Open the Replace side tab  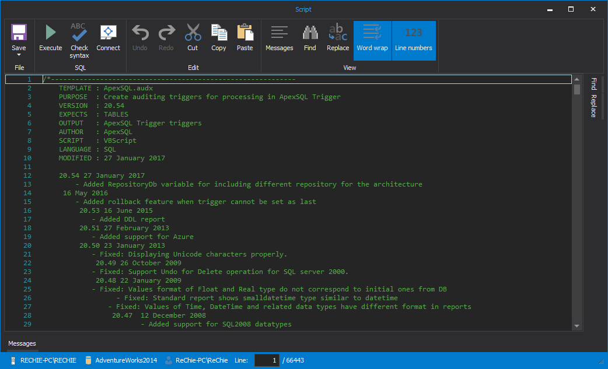[593, 106]
